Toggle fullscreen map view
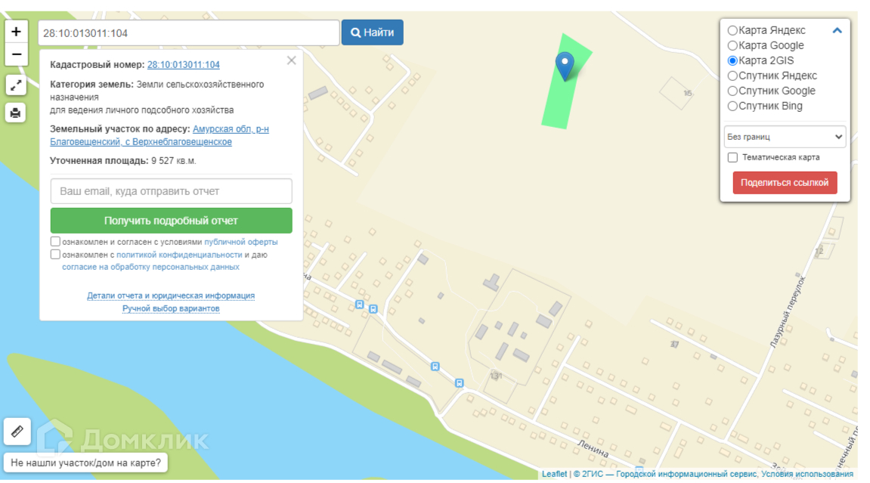The width and height of the screenshot is (870, 483). tap(17, 85)
